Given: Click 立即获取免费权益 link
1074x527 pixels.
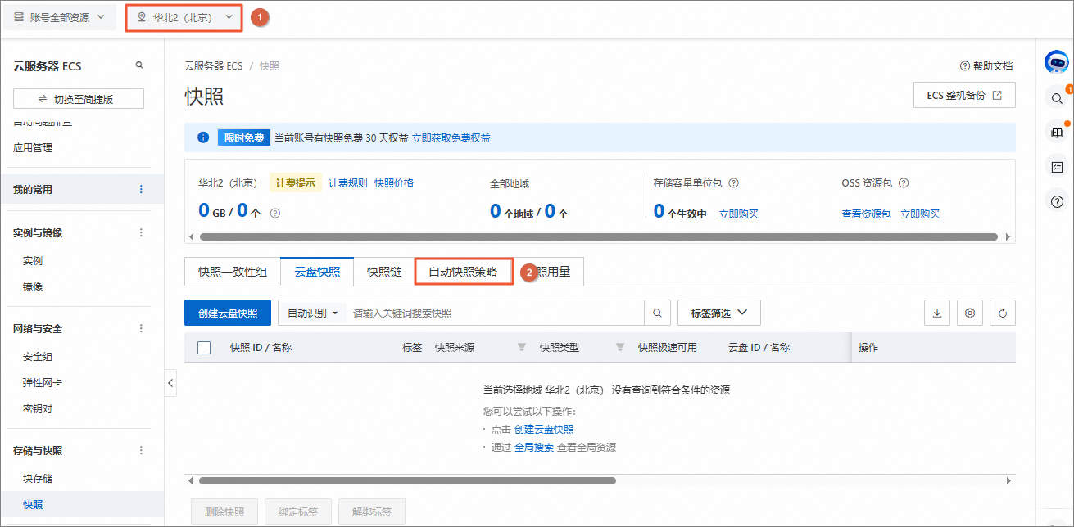Looking at the screenshot, I should (451, 138).
